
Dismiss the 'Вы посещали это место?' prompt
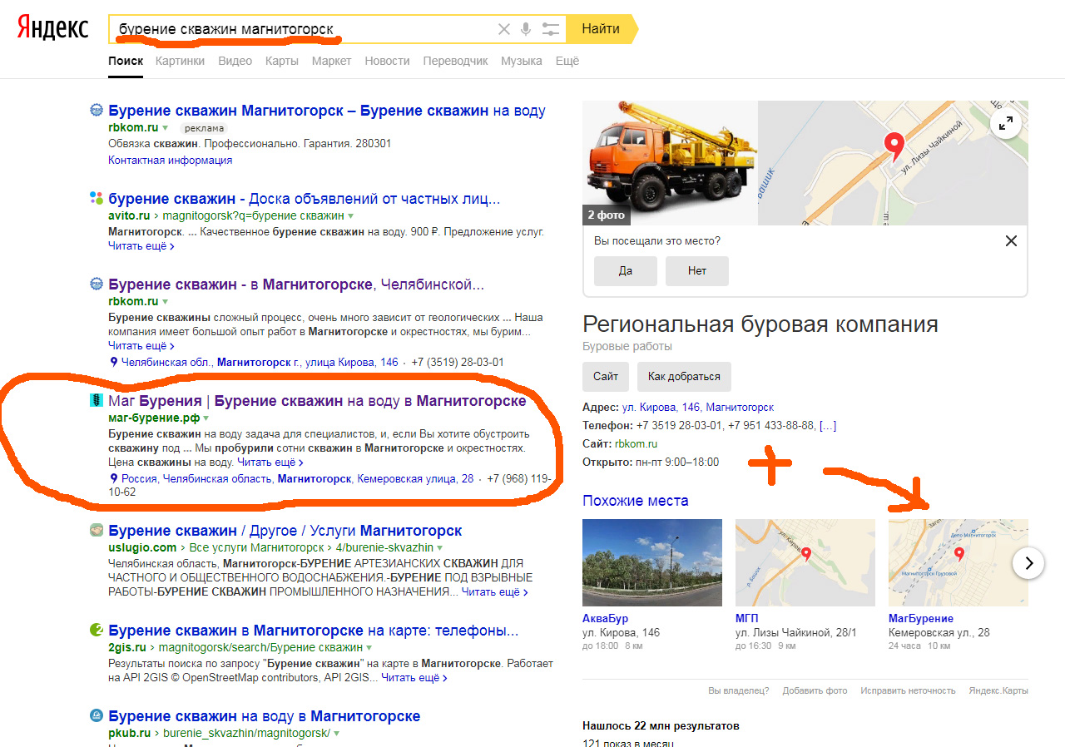(x=1011, y=241)
